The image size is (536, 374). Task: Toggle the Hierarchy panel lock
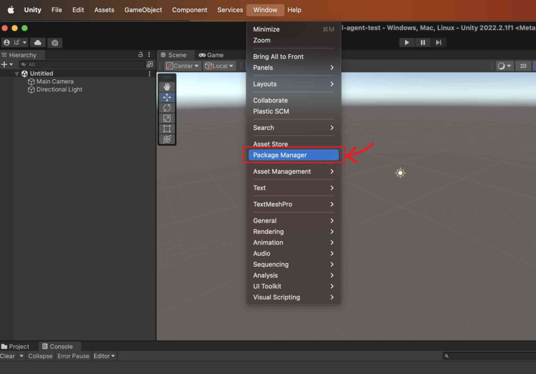(x=140, y=54)
